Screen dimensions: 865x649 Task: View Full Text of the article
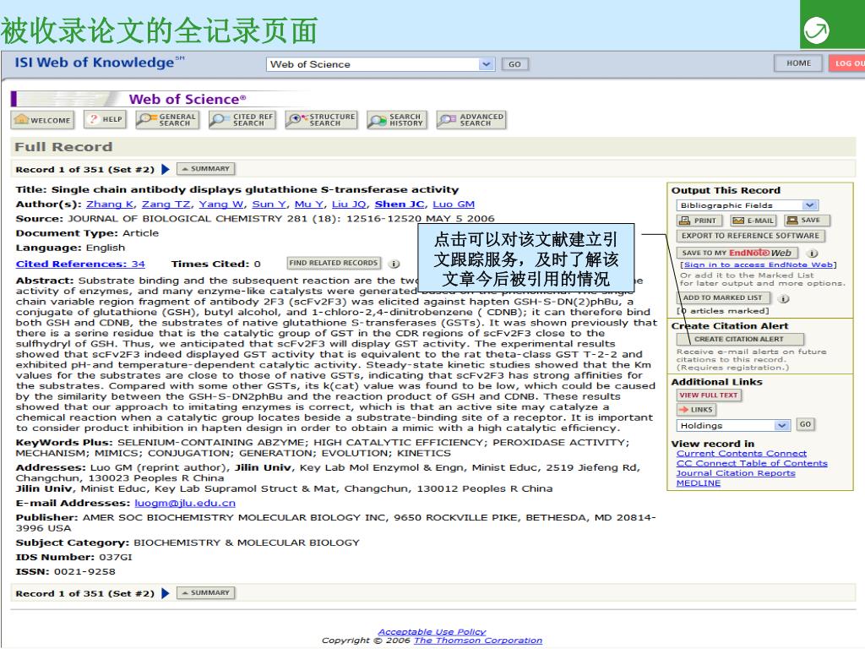pos(709,395)
